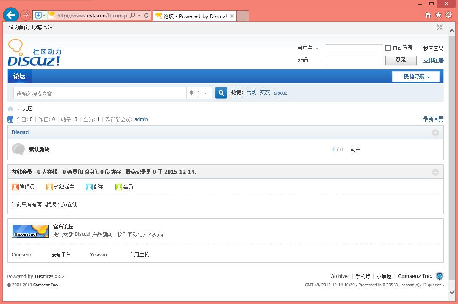Image resolution: width=458 pixels, height=304 pixels.
Task: Open the 帖子 search type dropdown
Action: (x=199, y=93)
